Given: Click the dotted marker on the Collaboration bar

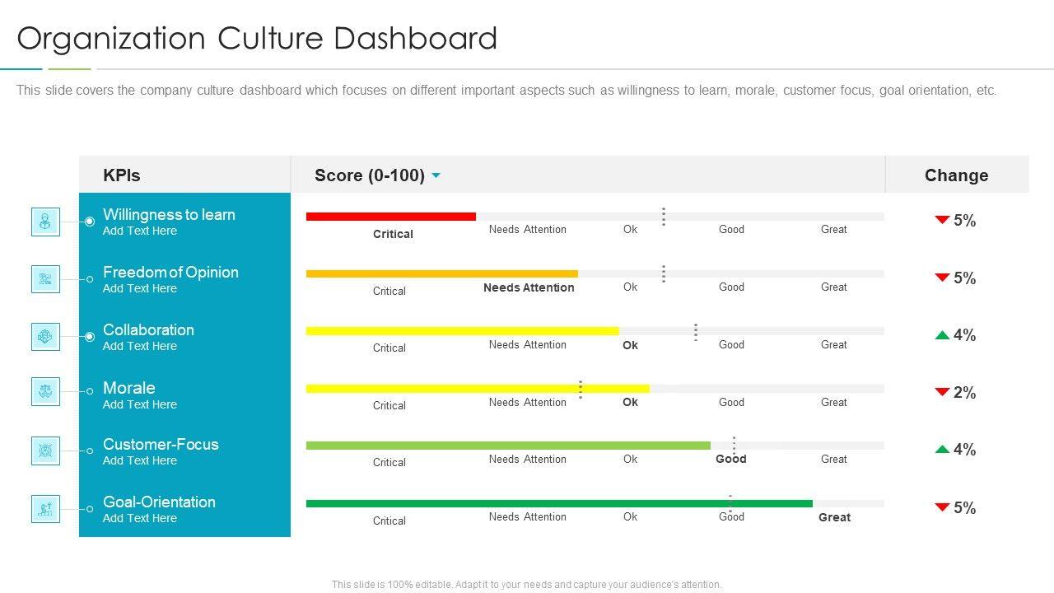Looking at the screenshot, I should (x=696, y=332).
